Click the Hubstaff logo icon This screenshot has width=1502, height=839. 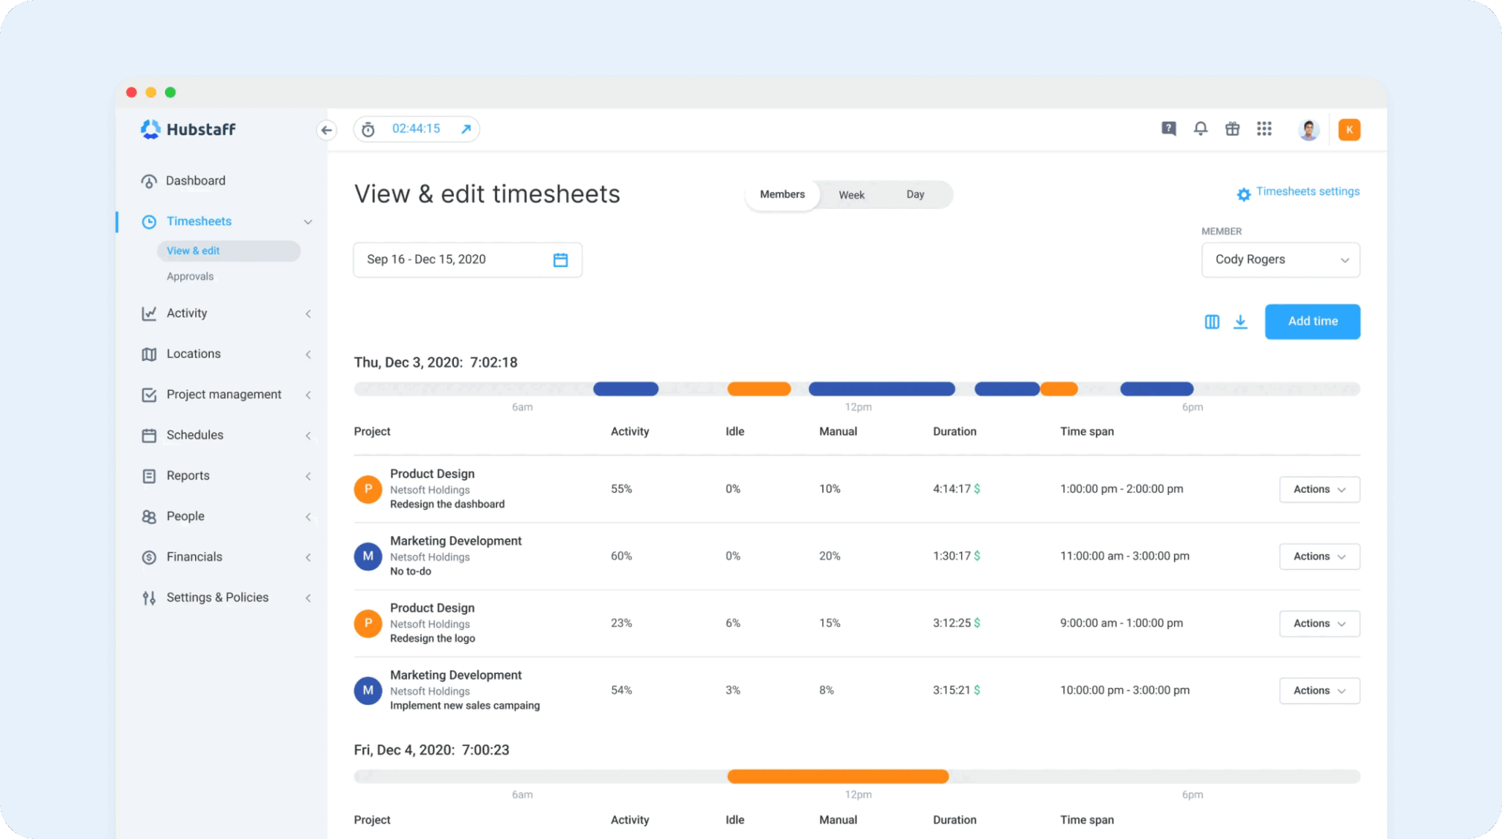click(x=150, y=129)
